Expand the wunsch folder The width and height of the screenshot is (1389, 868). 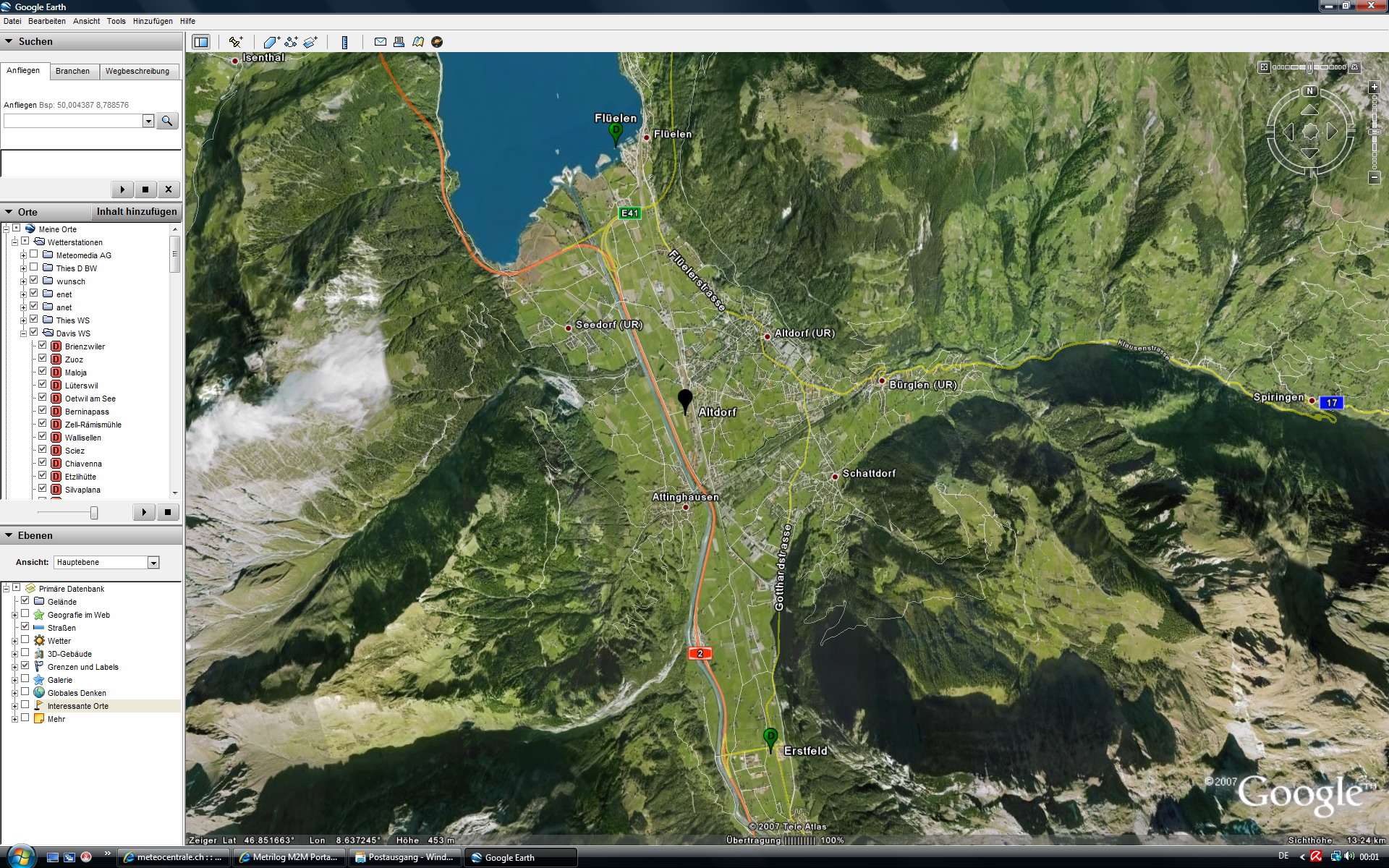pos(23,281)
